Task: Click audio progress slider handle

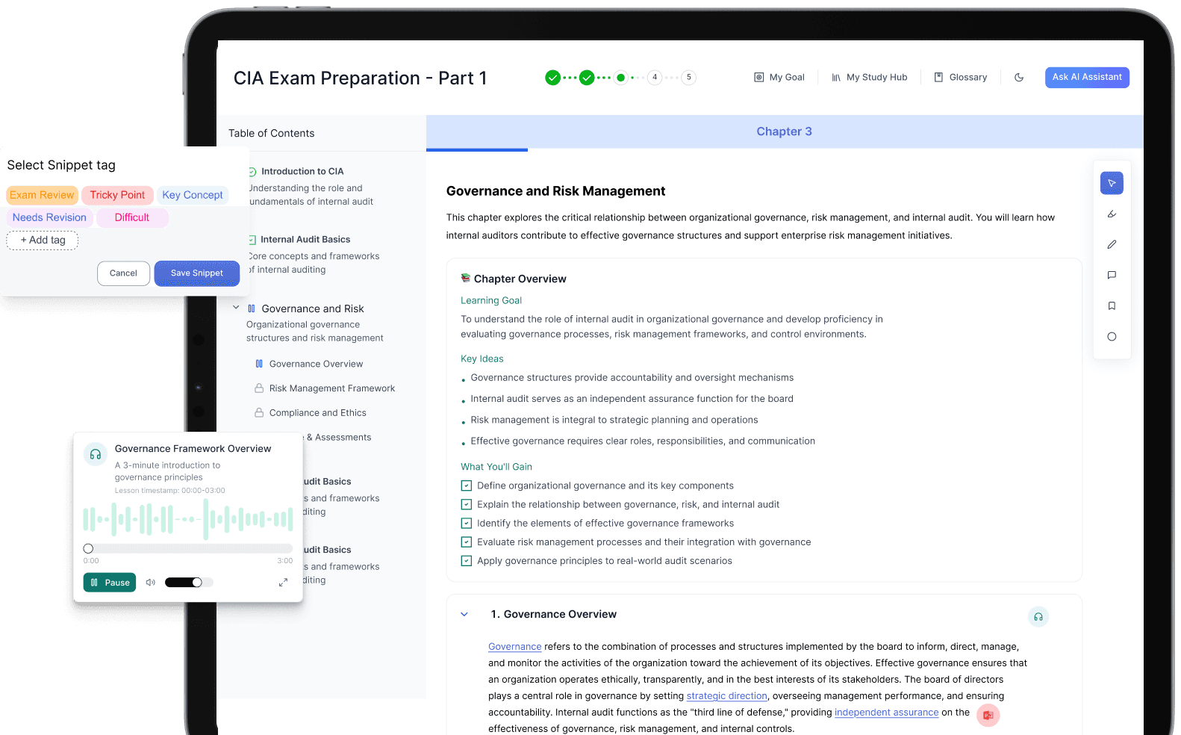Action: (x=88, y=548)
